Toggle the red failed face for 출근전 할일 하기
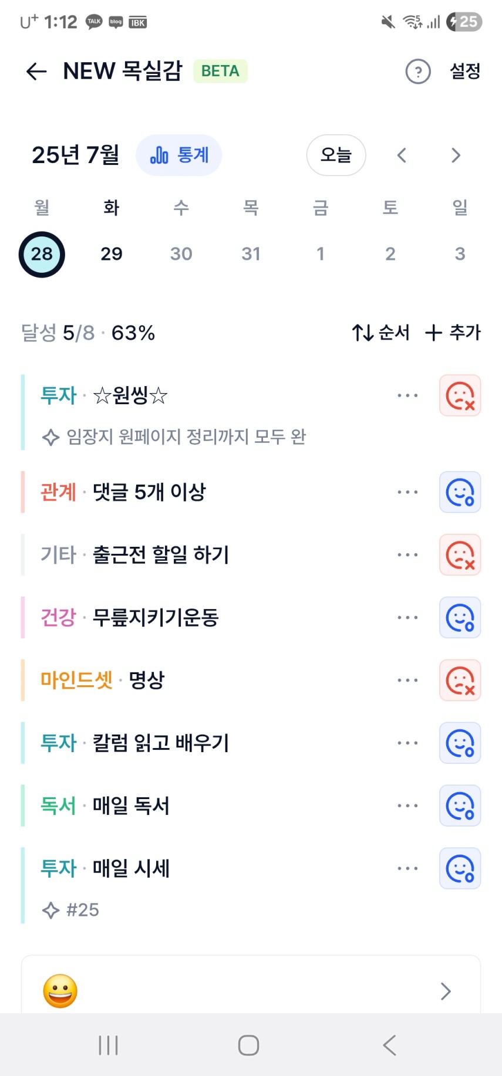502x1076 pixels. coord(460,555)
